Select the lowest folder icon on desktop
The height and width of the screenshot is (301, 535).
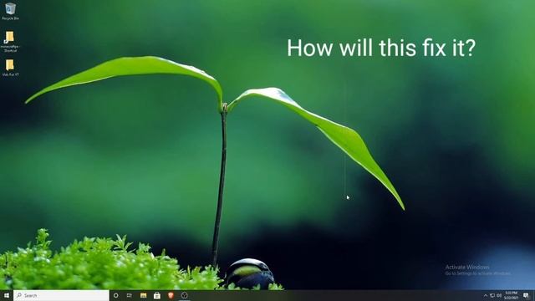click(10, 68)
